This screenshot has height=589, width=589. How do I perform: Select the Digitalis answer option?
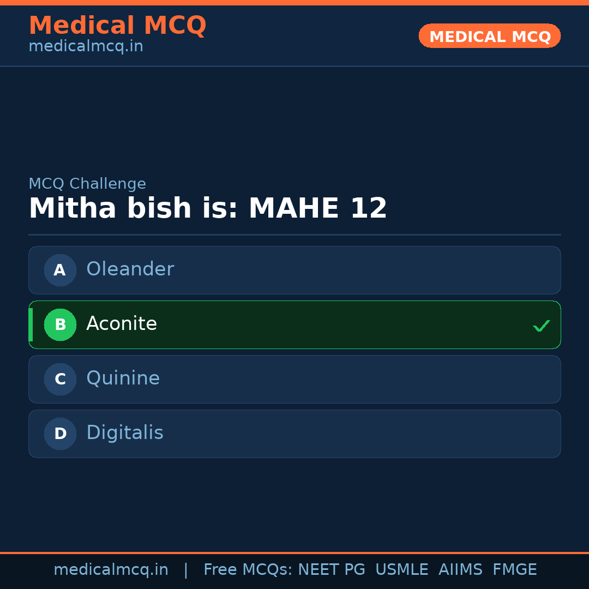pos(294,434)
